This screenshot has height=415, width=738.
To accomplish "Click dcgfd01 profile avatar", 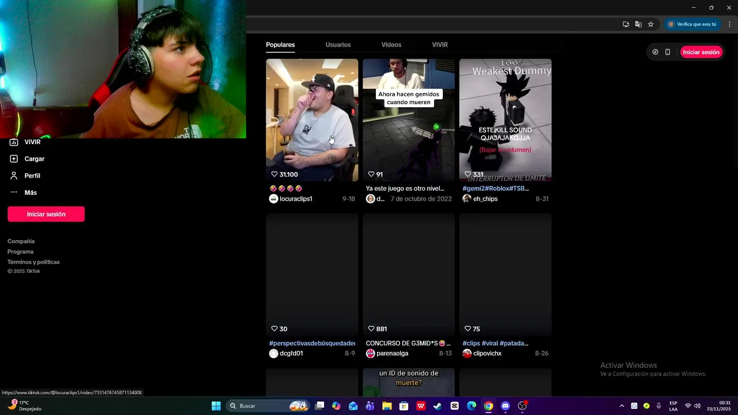I will [274, 353].
